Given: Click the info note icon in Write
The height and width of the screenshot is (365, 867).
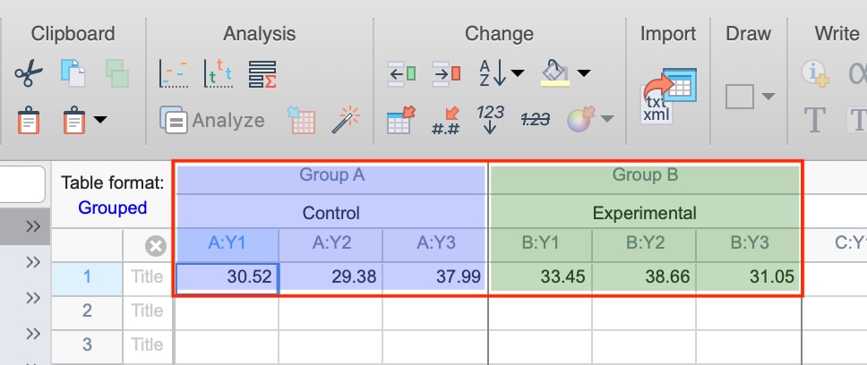Looking at the screenshot, I should click(x=813, y=73).
